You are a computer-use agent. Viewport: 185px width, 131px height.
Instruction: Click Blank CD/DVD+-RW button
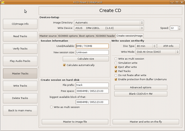click(x=141, y=94)
